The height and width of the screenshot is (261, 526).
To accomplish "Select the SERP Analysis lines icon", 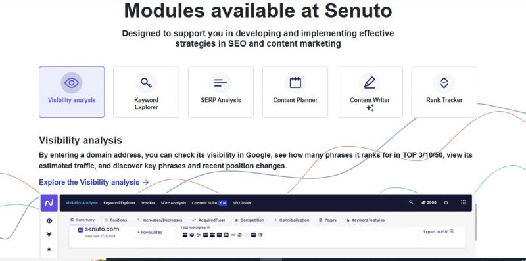I will [x=221, y=83].
